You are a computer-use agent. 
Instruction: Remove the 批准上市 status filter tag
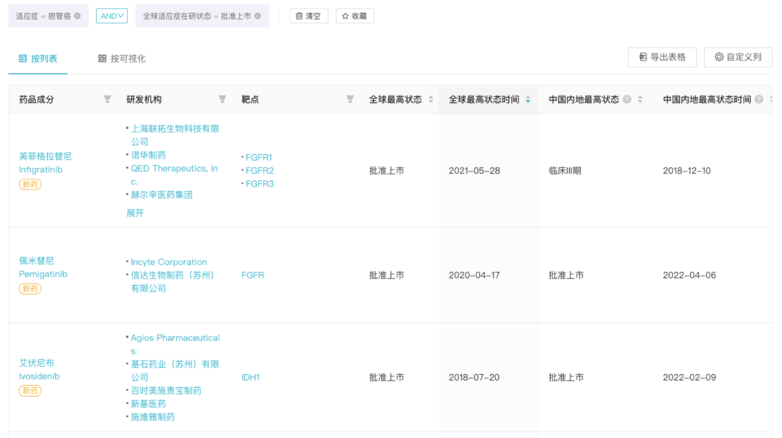258,16
